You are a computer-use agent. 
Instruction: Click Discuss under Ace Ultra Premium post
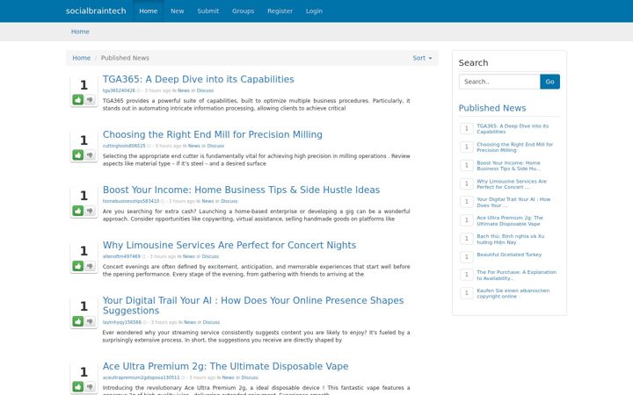tap(250, 377)
